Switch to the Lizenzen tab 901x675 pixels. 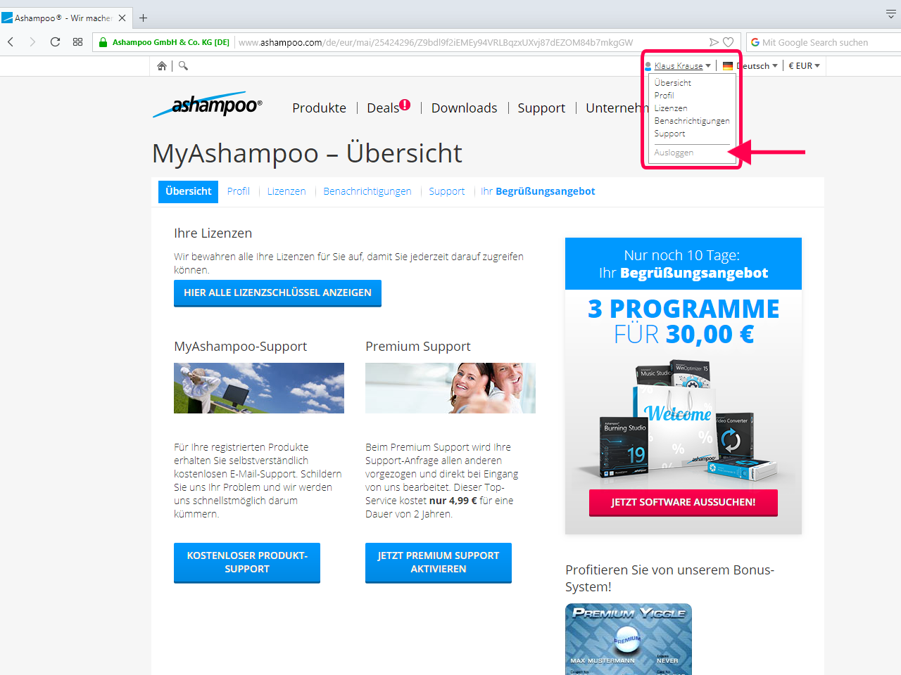(x=286, y=191)
